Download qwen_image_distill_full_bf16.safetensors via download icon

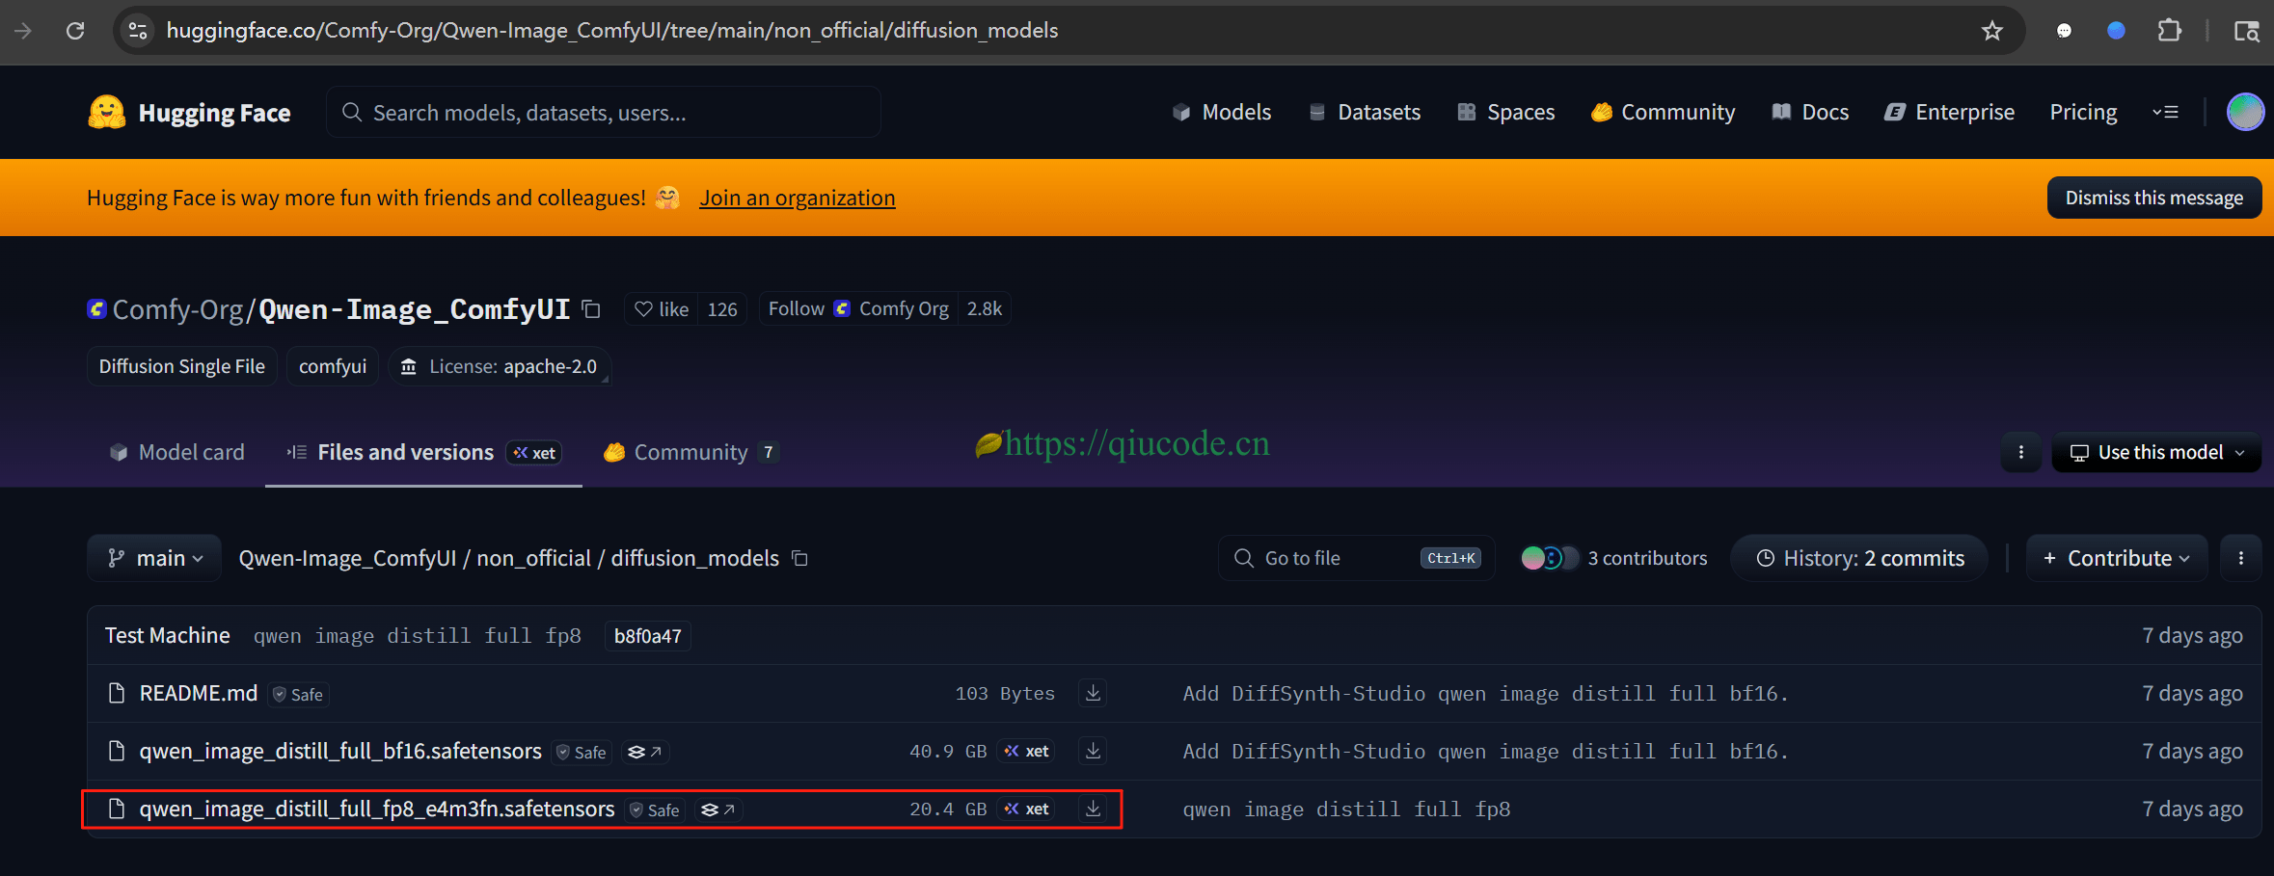(1093, 751)
